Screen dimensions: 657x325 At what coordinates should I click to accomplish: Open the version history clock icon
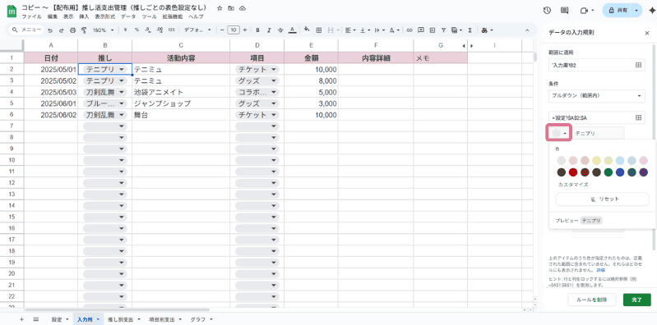coord(547,11)
